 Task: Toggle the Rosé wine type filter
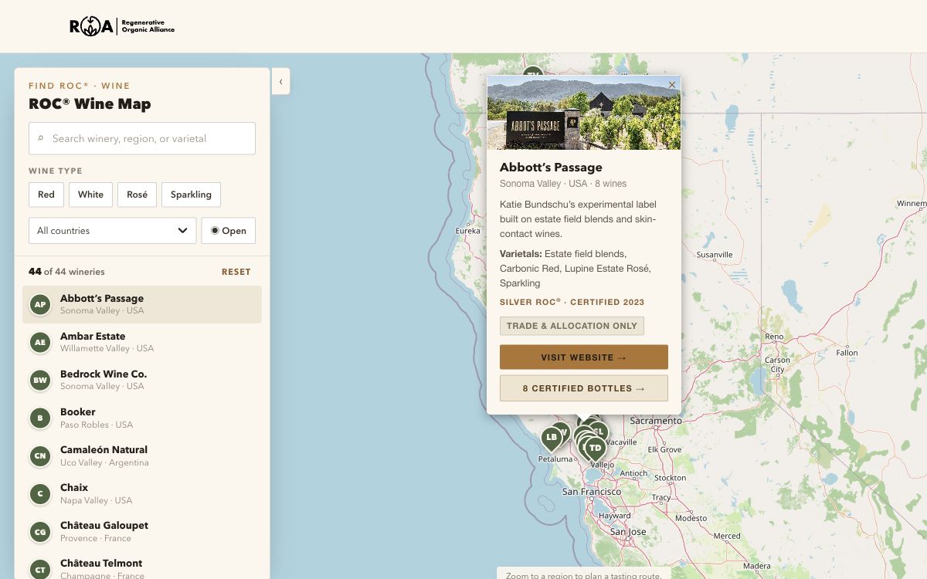point(138,195)
